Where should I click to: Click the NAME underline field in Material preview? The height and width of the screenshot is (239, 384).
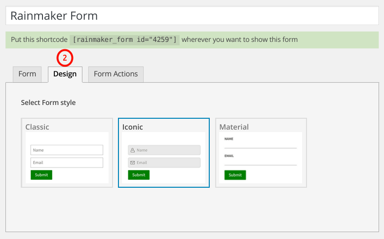click(x=261, y=145)
